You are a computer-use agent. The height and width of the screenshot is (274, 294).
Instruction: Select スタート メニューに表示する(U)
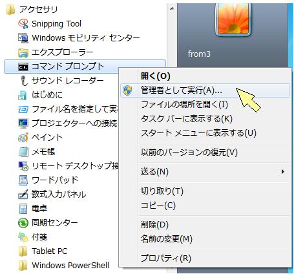click(205, 133)
